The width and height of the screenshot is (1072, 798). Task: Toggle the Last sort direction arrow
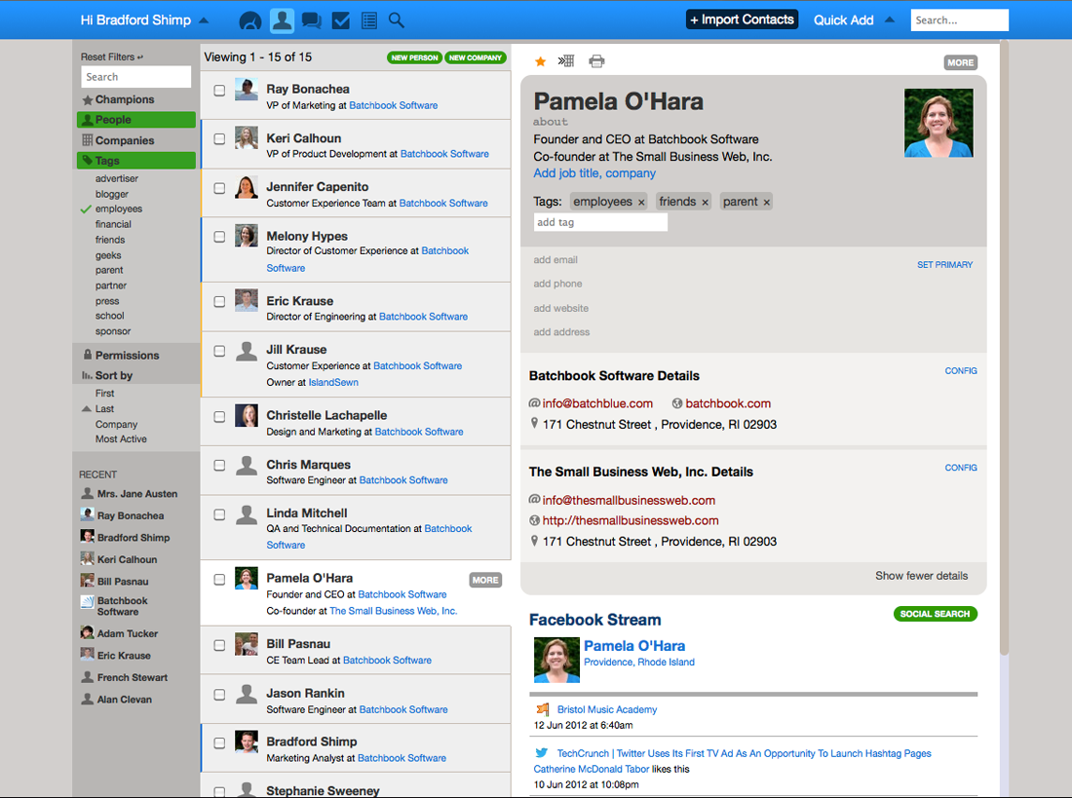point(86,409)
